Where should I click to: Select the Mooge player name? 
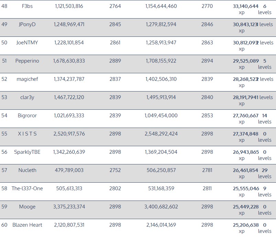tap(27, 207)
